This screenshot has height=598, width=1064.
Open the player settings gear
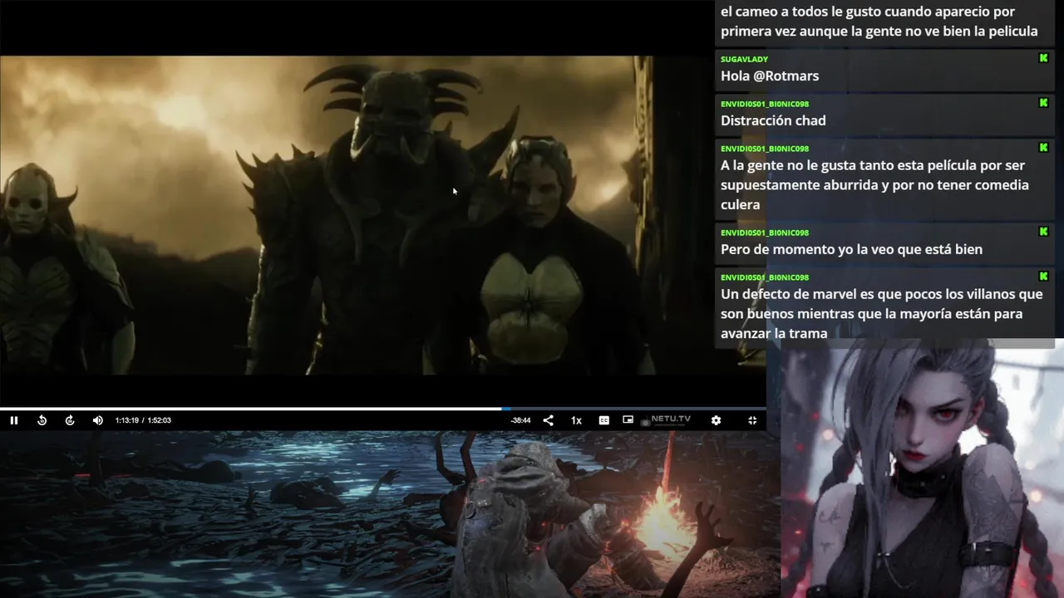click(x=716, y=420)
